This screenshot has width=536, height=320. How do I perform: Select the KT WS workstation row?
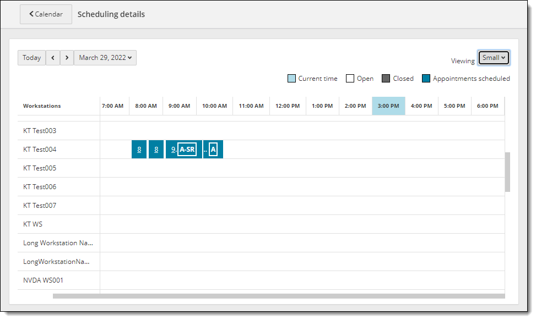pyautogui.click(x=261, y=224)
